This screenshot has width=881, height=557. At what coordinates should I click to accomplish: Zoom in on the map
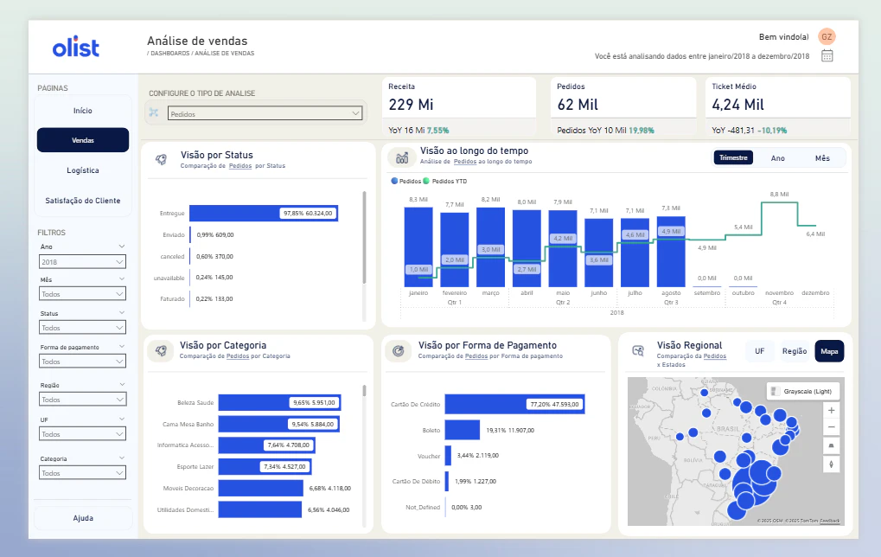(x=831, y=410)
